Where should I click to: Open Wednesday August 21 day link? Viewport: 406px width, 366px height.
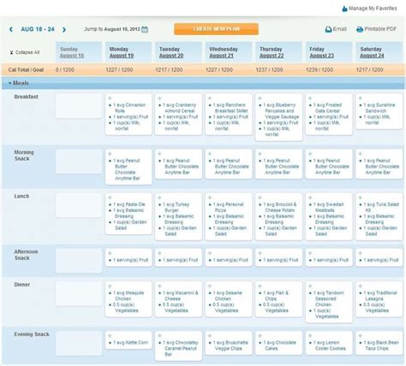221,56
